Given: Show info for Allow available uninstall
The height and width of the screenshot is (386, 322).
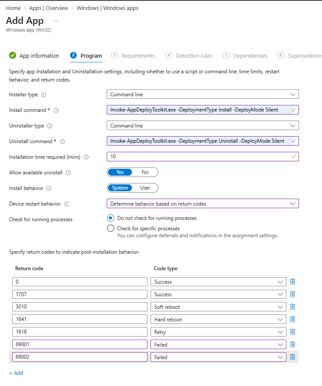Looking at the screenshot, I should [69, 173].
